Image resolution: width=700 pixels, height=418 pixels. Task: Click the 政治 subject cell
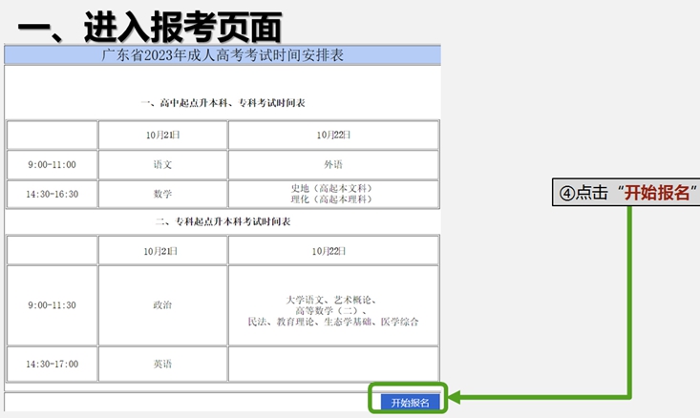point(162,305)
